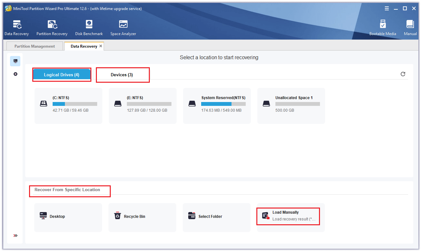Click the refresh drives icon

click(403, 74)
